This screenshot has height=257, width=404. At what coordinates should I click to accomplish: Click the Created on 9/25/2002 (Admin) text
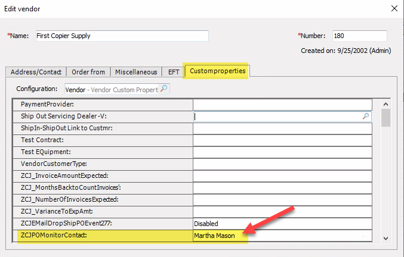346,51
